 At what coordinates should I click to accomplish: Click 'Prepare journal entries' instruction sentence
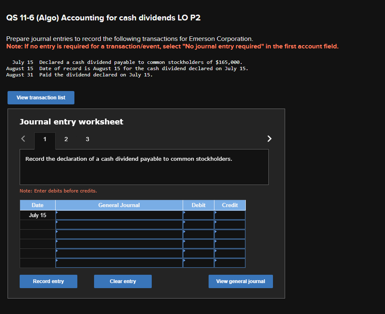pyautogui.click(x=130, y=39)
